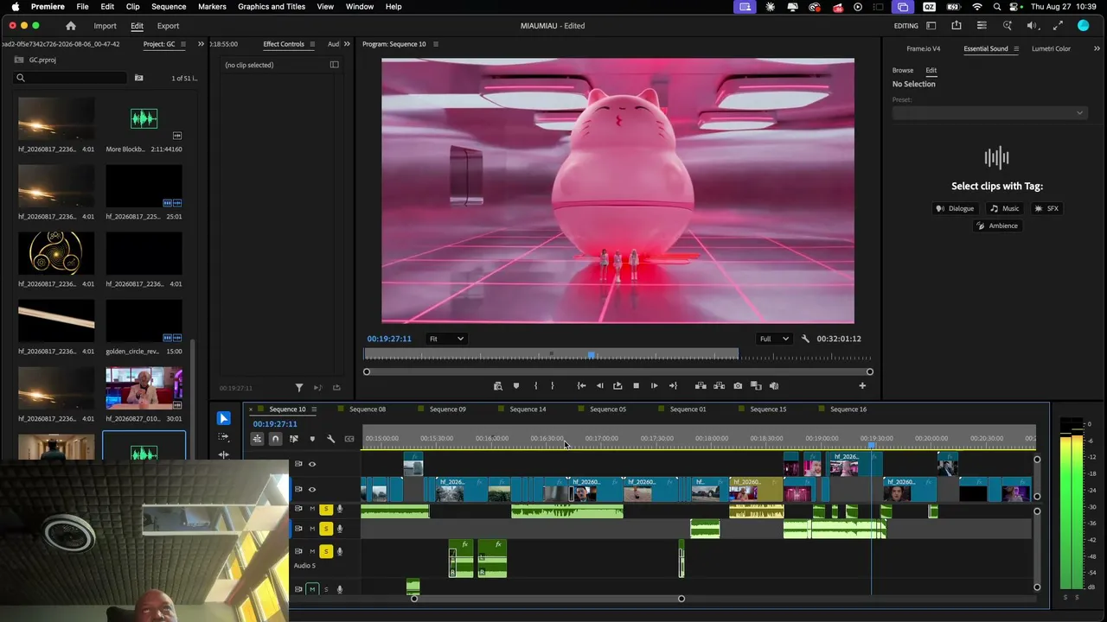Viewport: 1107px width, 622px height.
Task: Click the Import workspace button
Action: pos(105,26)
